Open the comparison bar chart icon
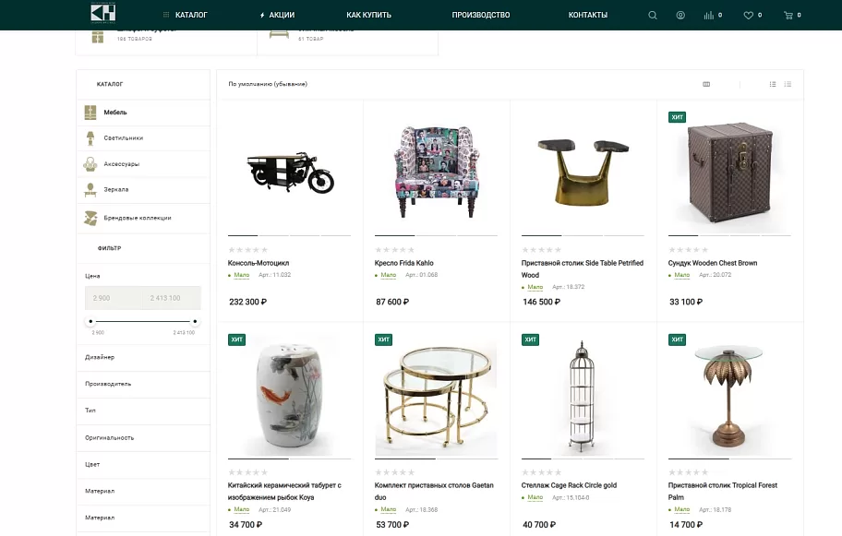 [709, 15]
